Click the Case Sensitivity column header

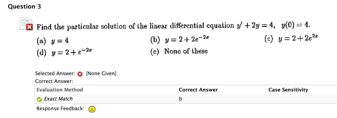[x=288, y=90]
